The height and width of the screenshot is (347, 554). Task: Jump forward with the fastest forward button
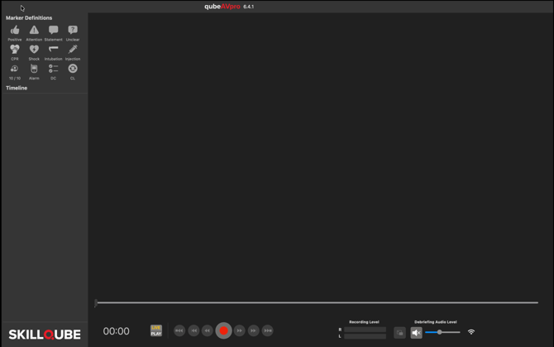(268, 330)
